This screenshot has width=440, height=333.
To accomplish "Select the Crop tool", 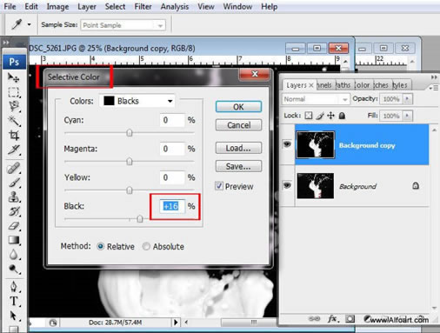I will pos(13,135).
